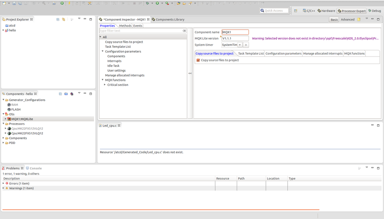
Task: Expand the Critical section node
Action: 105,85
